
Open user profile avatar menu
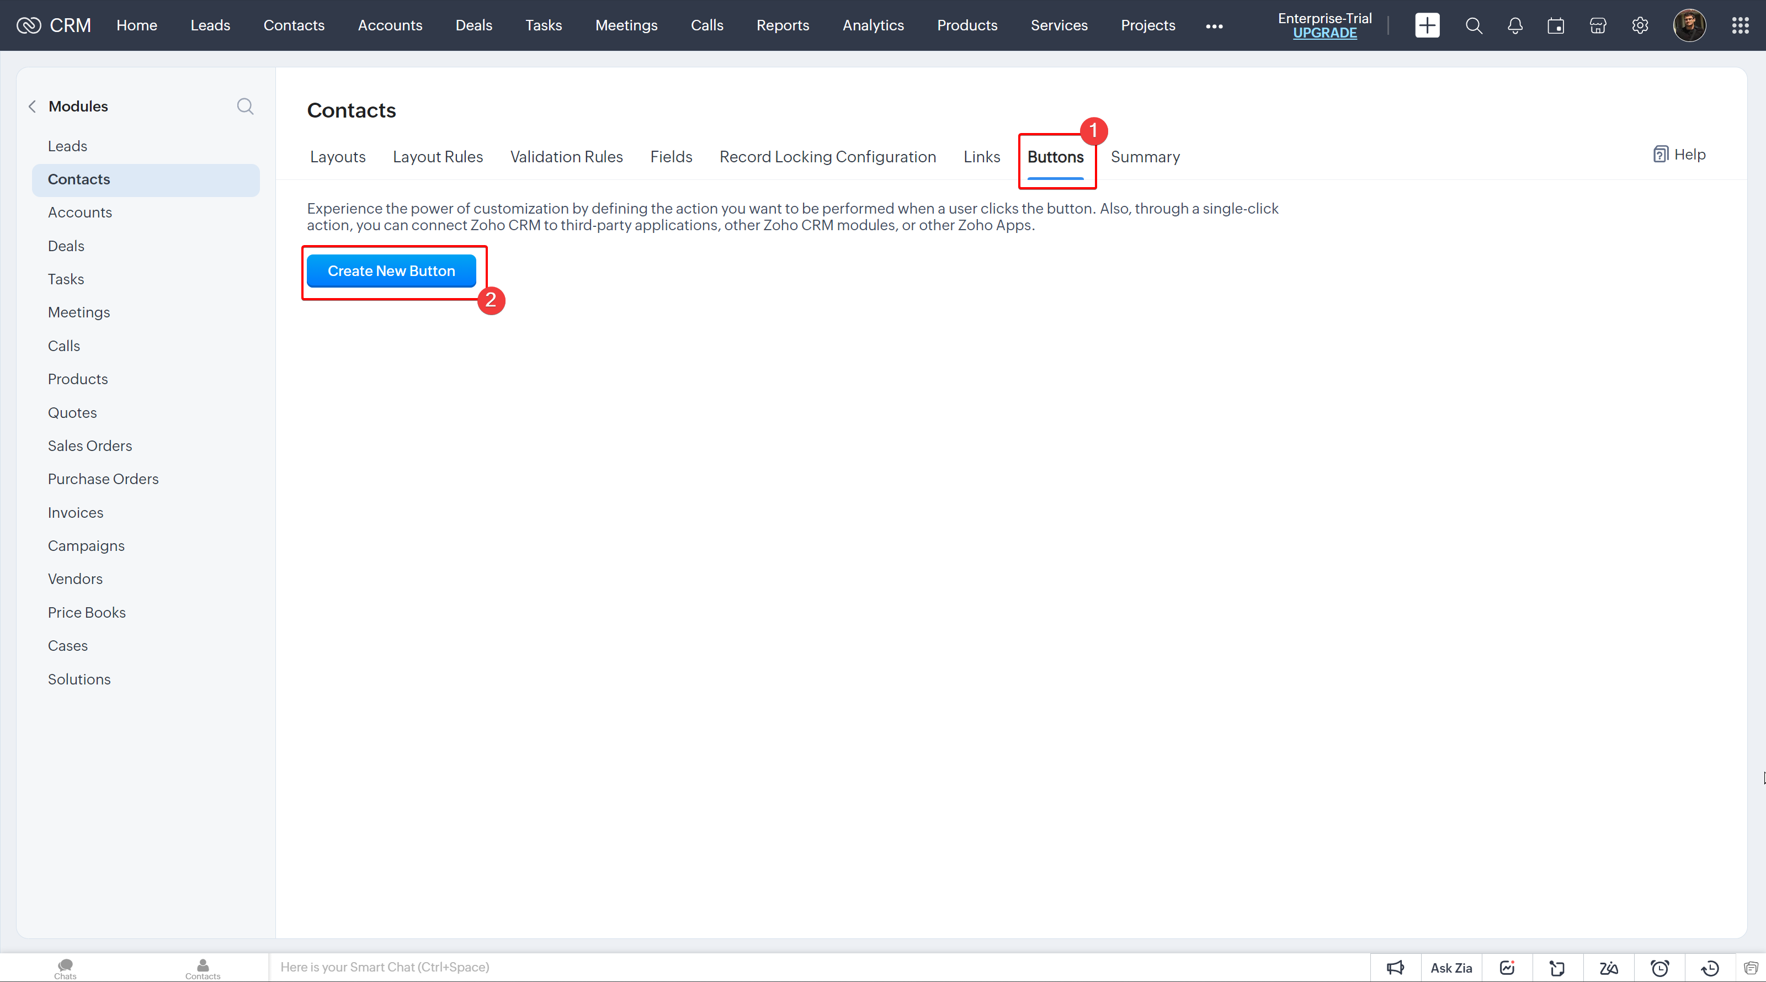tap(1689, 25)
